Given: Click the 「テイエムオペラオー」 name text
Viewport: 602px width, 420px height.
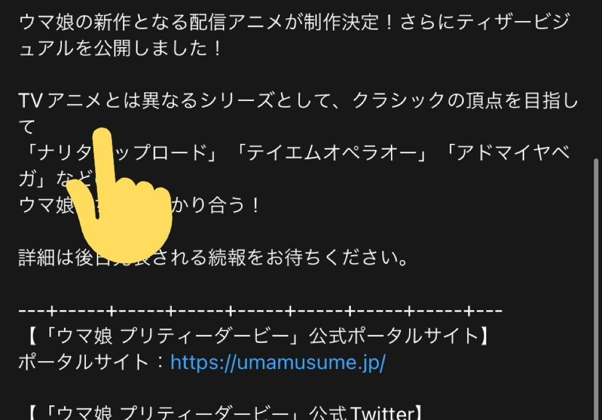Looking at the screenshot, I should point(331,153).
